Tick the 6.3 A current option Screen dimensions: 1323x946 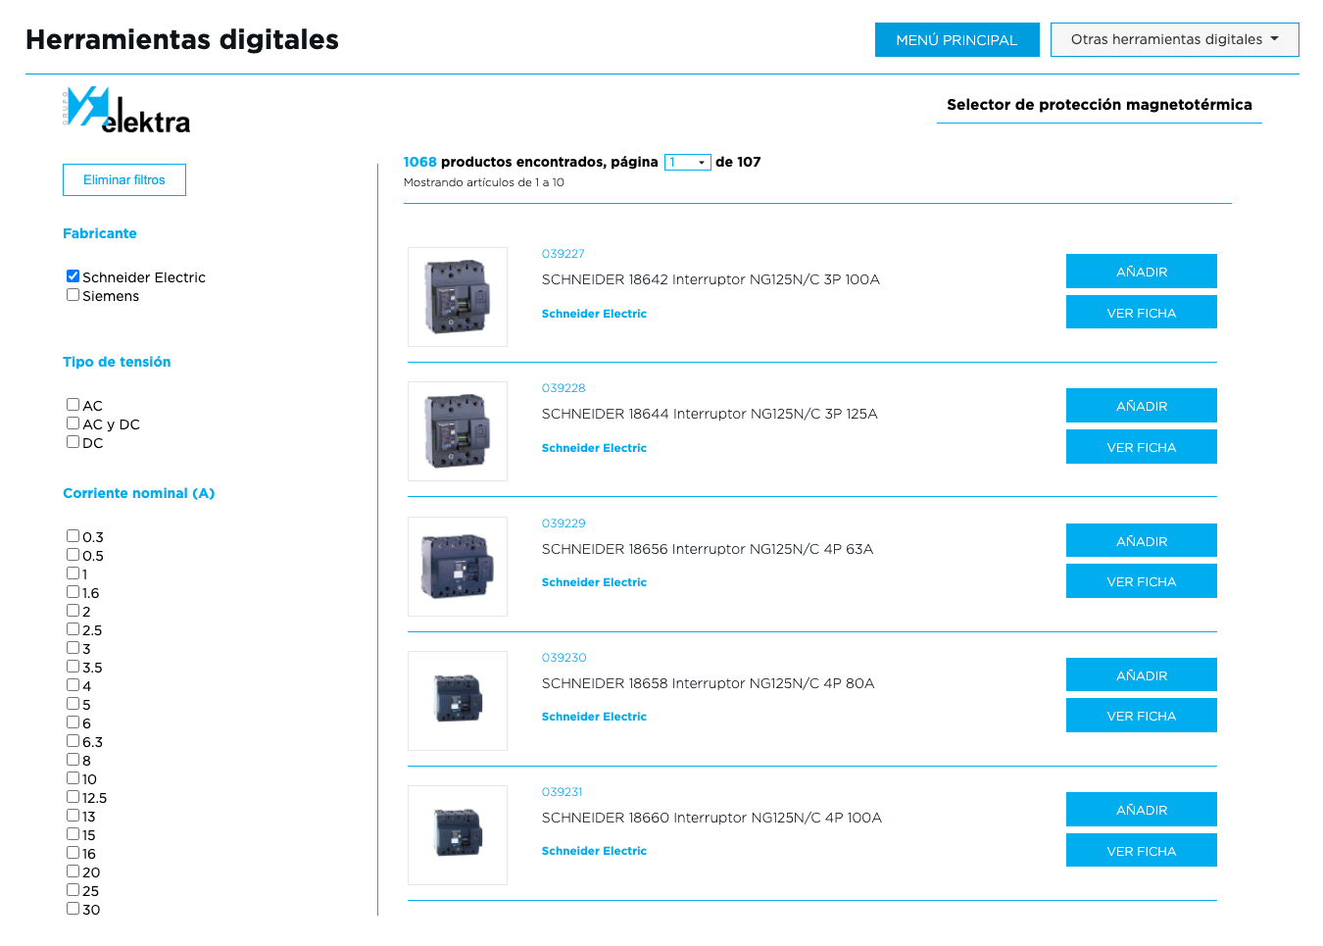pyautogui.click(x=73, y=741)
